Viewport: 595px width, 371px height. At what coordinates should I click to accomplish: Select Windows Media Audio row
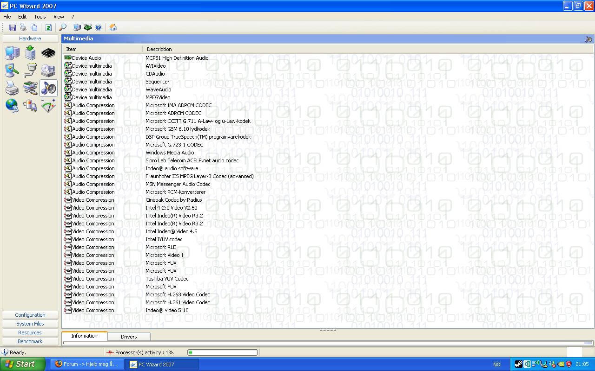328,153
